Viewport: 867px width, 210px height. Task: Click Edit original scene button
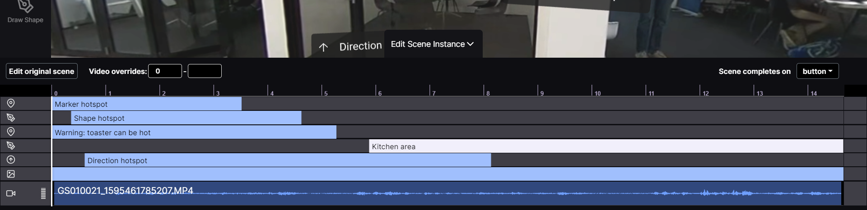42,71
